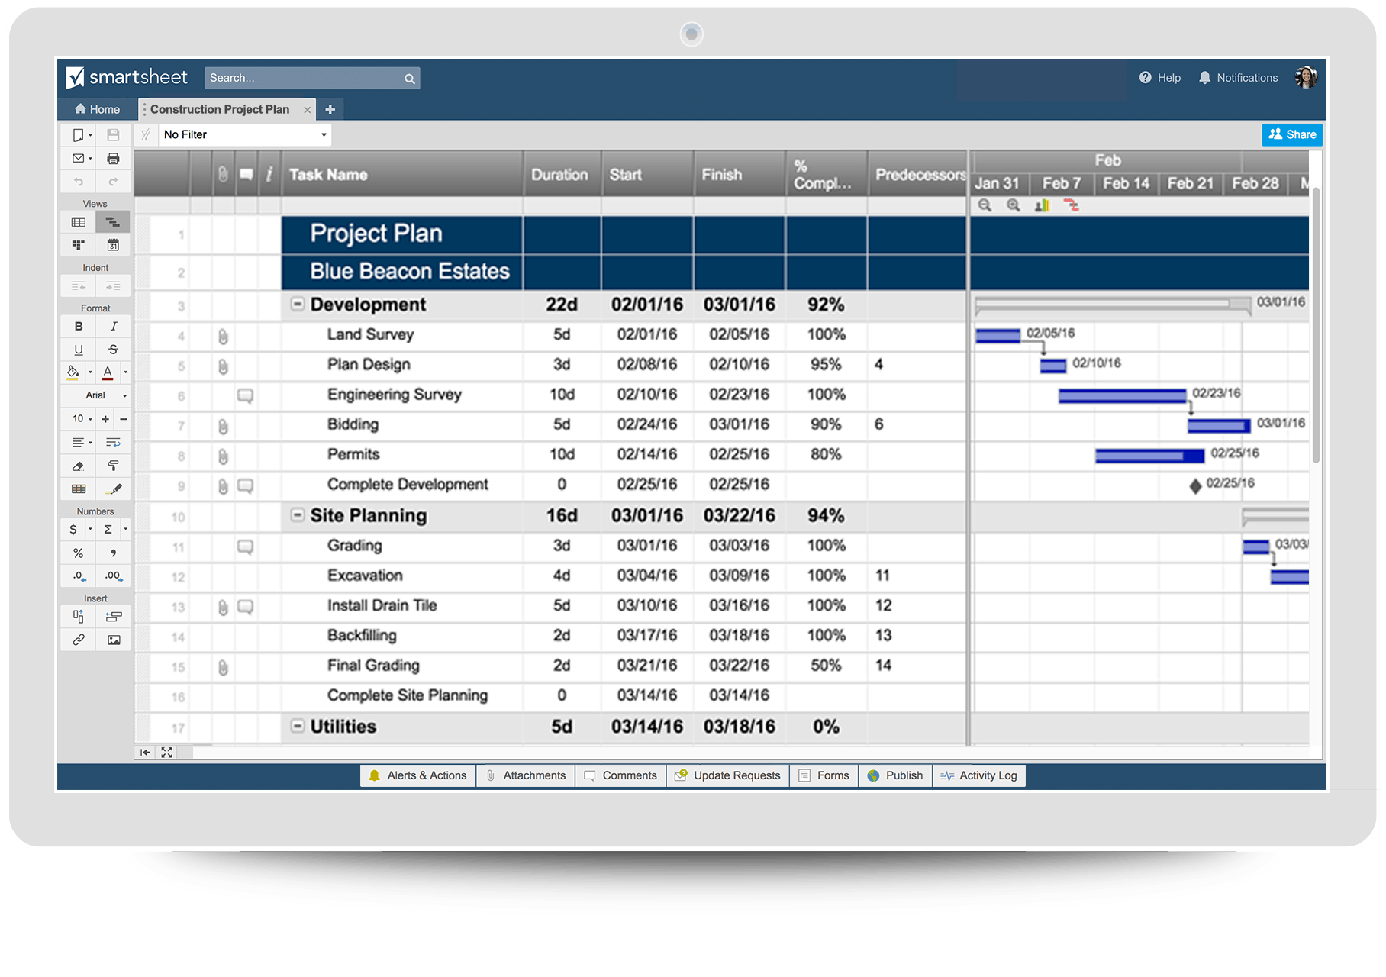Open the Help link in header
The width and height of the screenshot is (1386, 977).
pyautogui.click(x=1159, y=78)
